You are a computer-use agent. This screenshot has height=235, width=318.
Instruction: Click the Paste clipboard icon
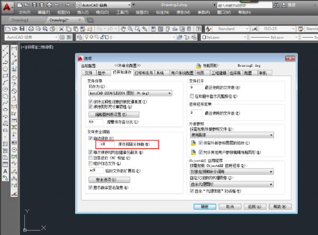(x=76, y=29)
